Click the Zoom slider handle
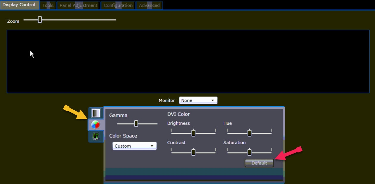This screenshot has height=184, width=375. tap(40, 20)
